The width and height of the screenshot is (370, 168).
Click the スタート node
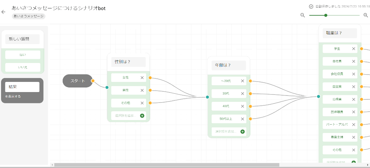coord(77,81)
